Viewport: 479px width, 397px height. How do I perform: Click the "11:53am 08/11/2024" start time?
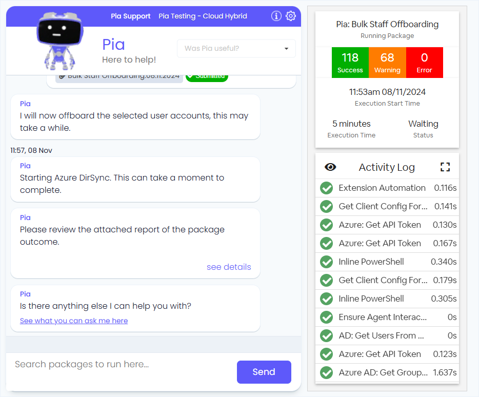click(x=387, y=92)
